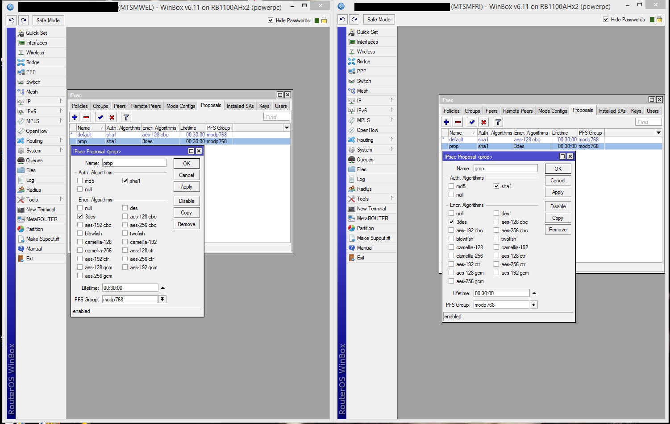Collapse Lifetime field arrow in MTSMFRI proposal
Image resolution: width=670 pixels, height=424 pixels.
(534, 293)
